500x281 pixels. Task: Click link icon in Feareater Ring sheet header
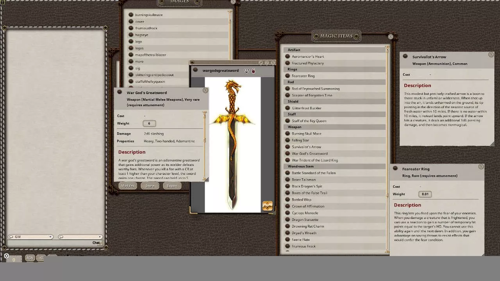(x=395, y=169)
